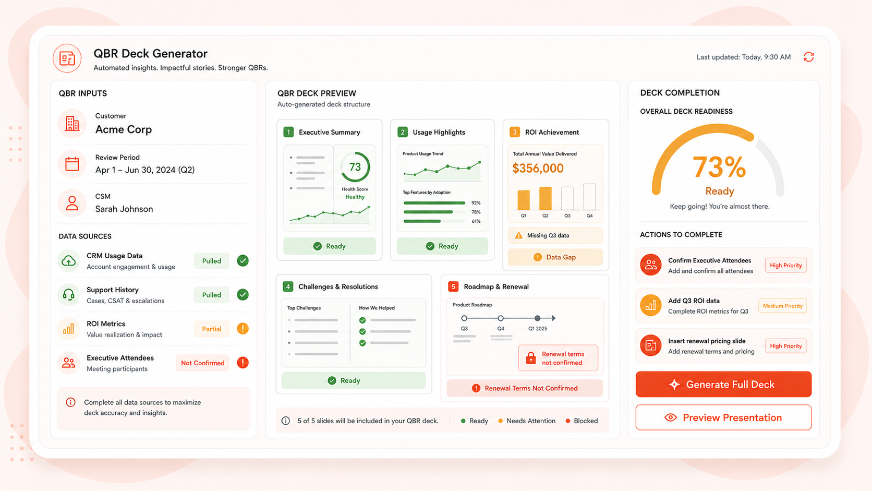
Task: Click the Generate Full Deck button
Action: coord(723,385)
